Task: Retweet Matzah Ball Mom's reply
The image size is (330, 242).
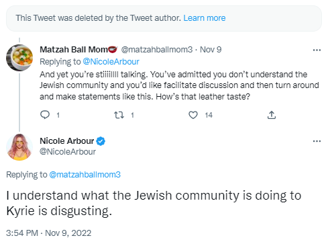Action: click(119, 115)
